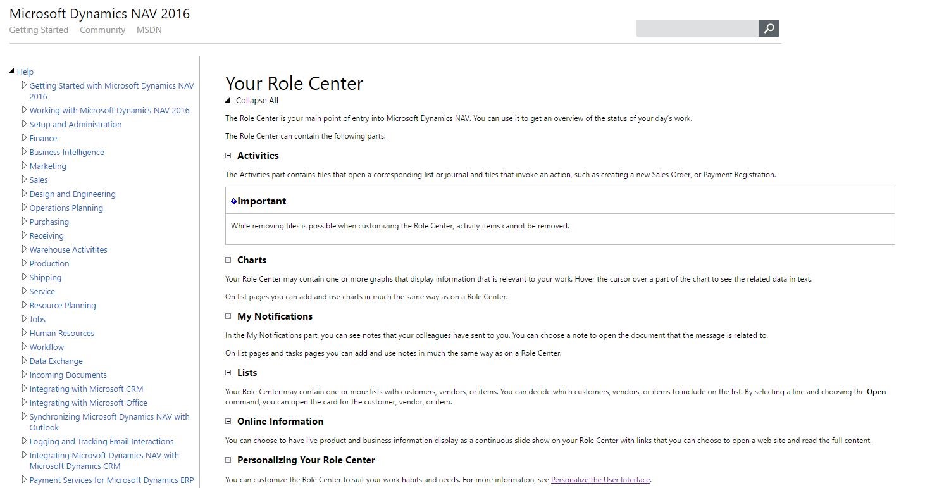Open the Getting Started menu item
Viewport: 925px width, 488px height.
click(39, 30)
